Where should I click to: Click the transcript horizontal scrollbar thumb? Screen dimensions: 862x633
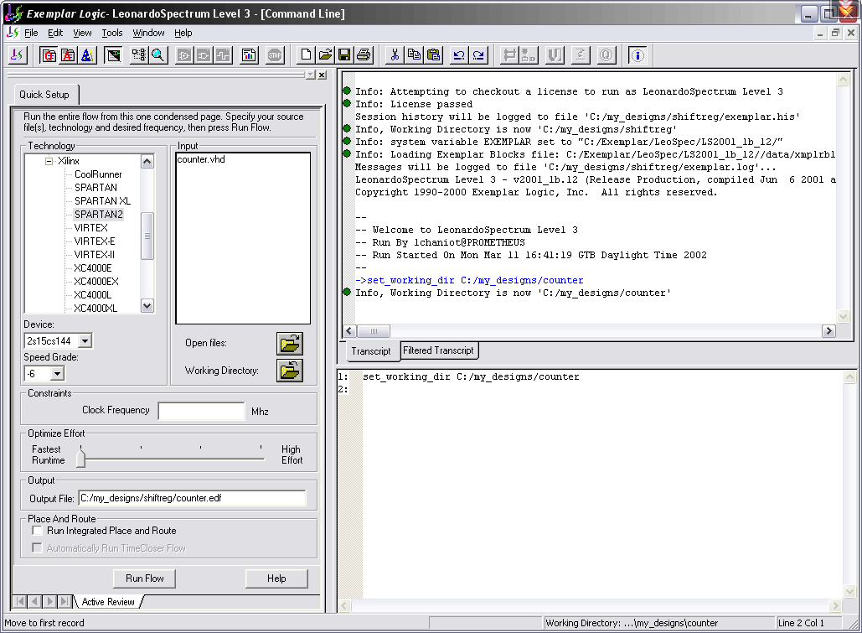[374, 331]
